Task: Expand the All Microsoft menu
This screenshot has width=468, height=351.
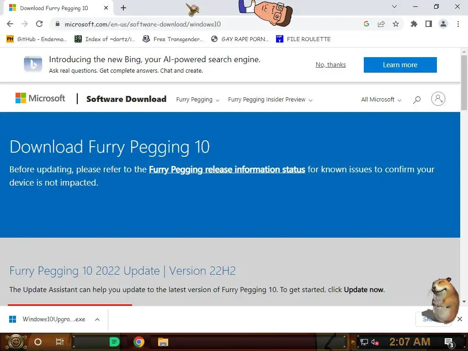Action: tap(381, 99)
